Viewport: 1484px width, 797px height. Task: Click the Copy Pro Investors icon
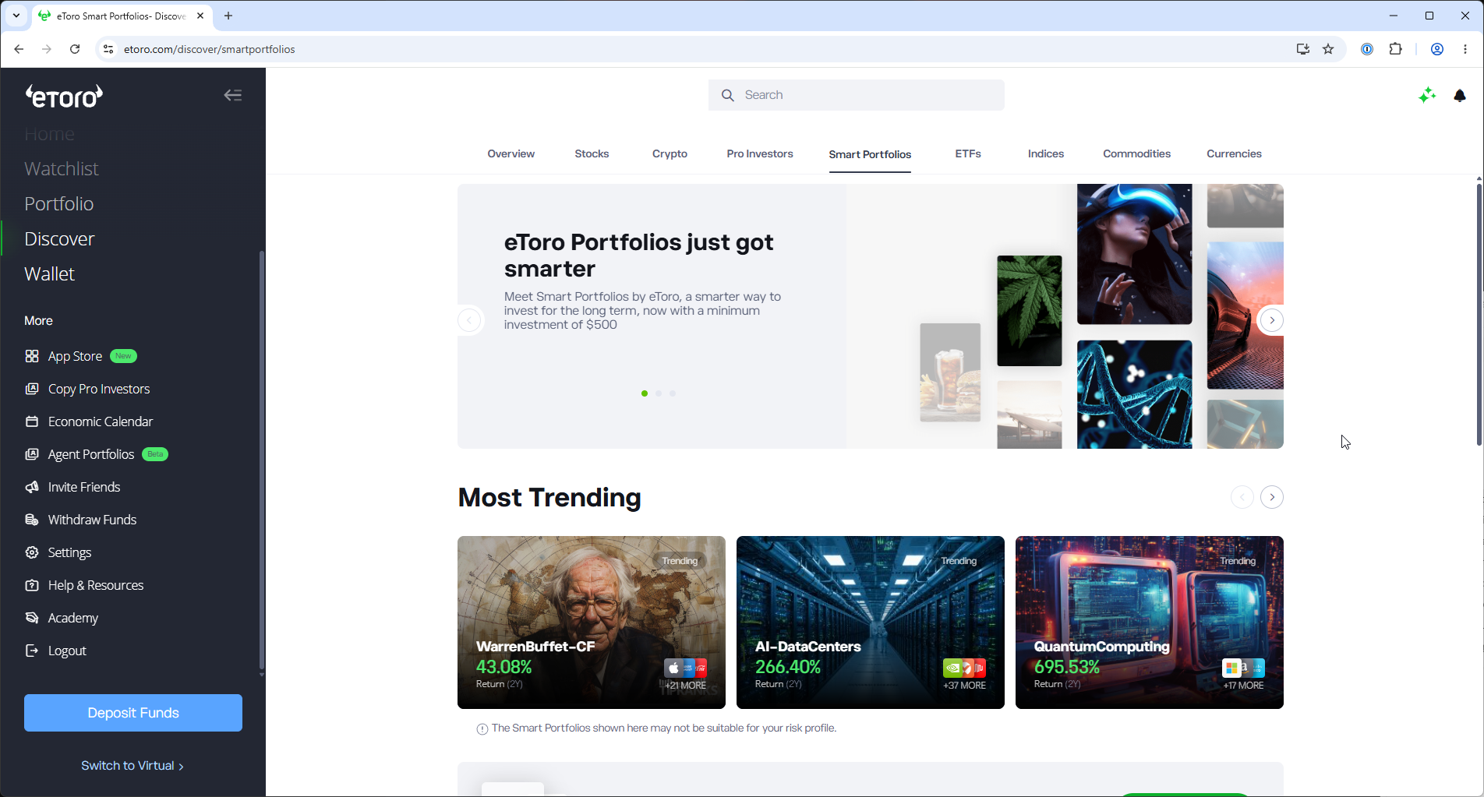coord(32,389)
